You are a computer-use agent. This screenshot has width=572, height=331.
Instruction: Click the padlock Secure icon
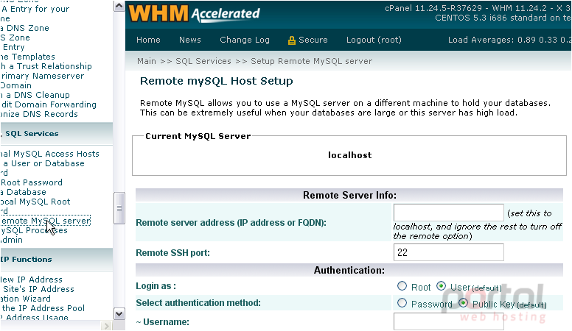[291, 40]
